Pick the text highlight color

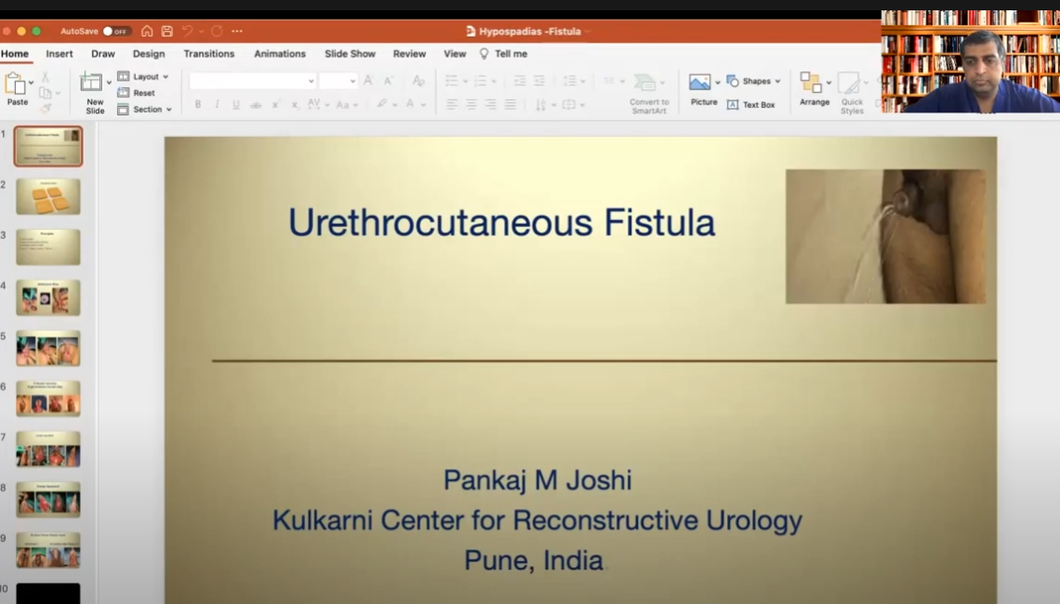coord(386,105)
